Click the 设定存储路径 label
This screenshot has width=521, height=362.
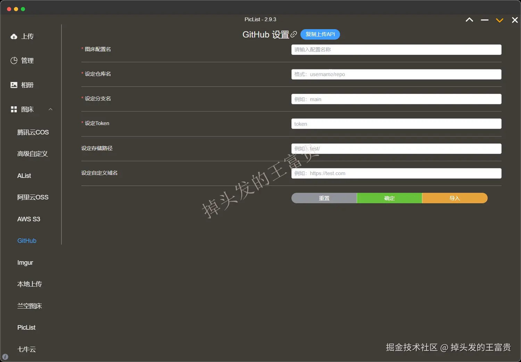pos(97,148)
